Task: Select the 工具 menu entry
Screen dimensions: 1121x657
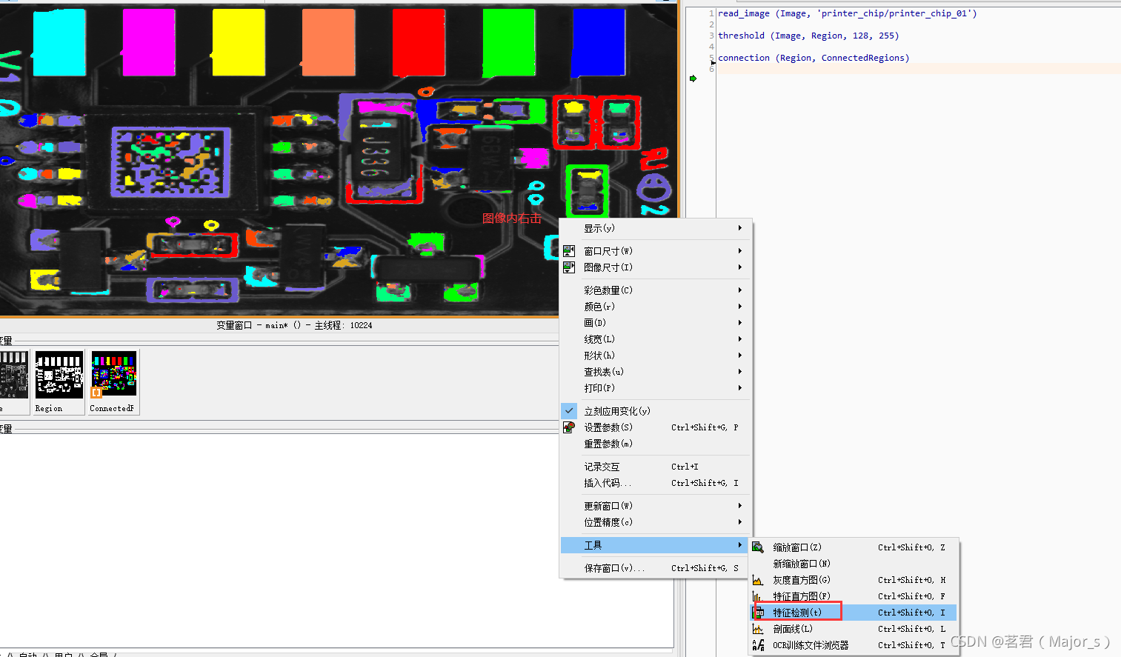Action: coord(656,545)
